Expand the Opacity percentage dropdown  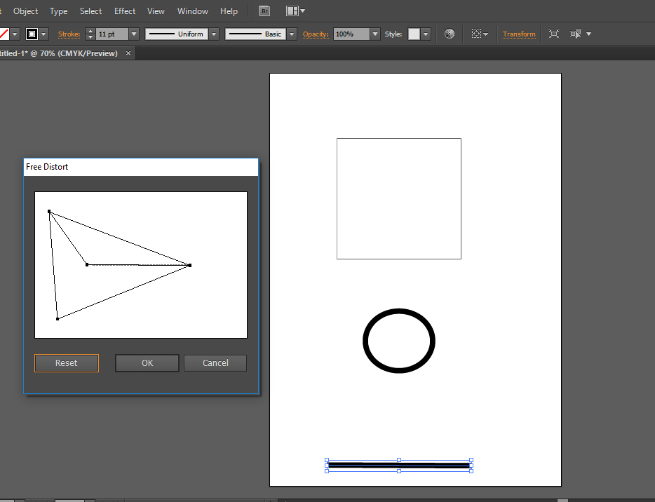point(374,33)
